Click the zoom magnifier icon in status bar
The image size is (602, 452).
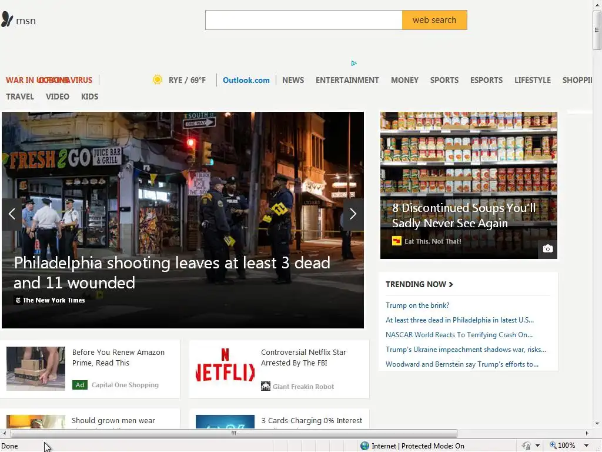coord(553,446)
